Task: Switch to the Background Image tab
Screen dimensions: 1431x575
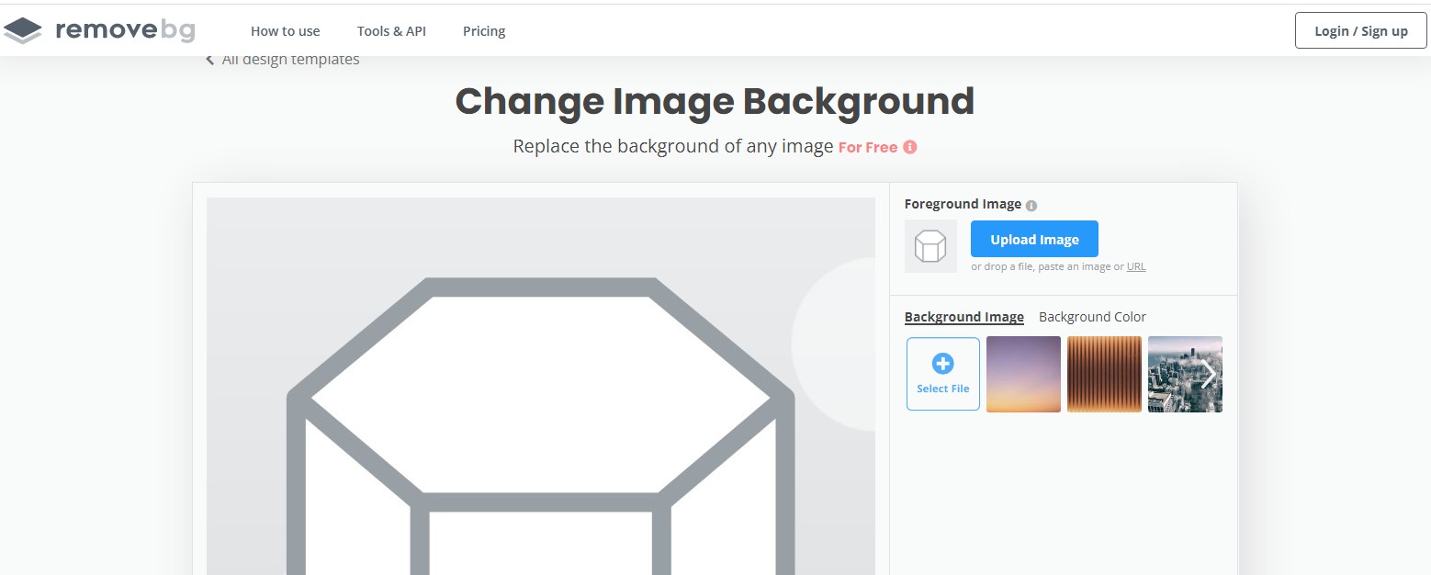Action: point(964,317)
